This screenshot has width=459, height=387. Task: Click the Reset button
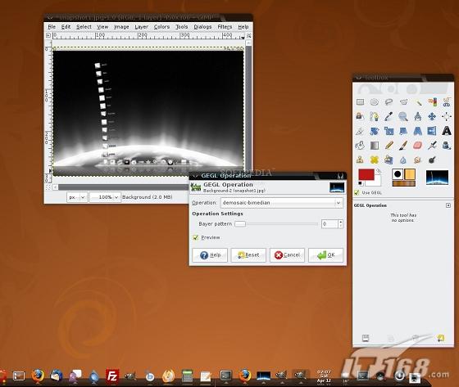click(248, 255)
